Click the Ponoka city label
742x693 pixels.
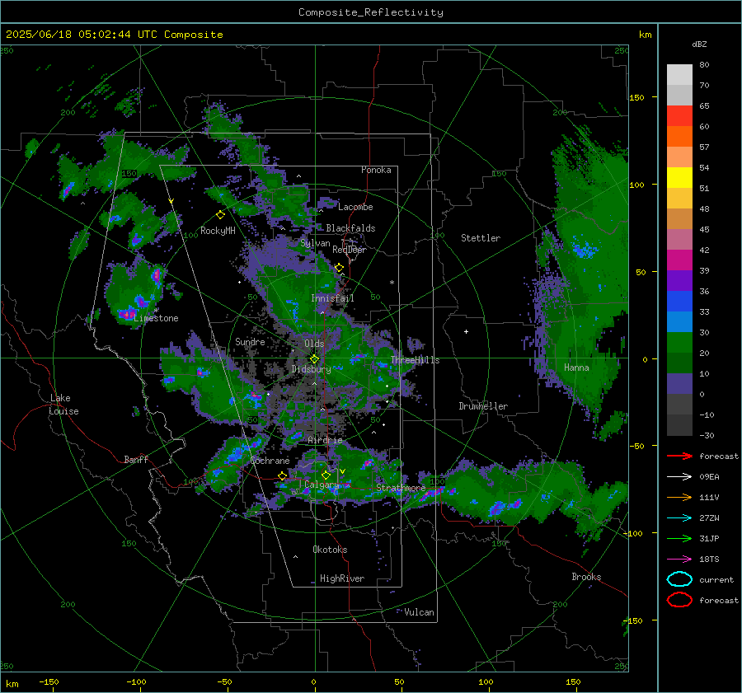tap(376, 170)
